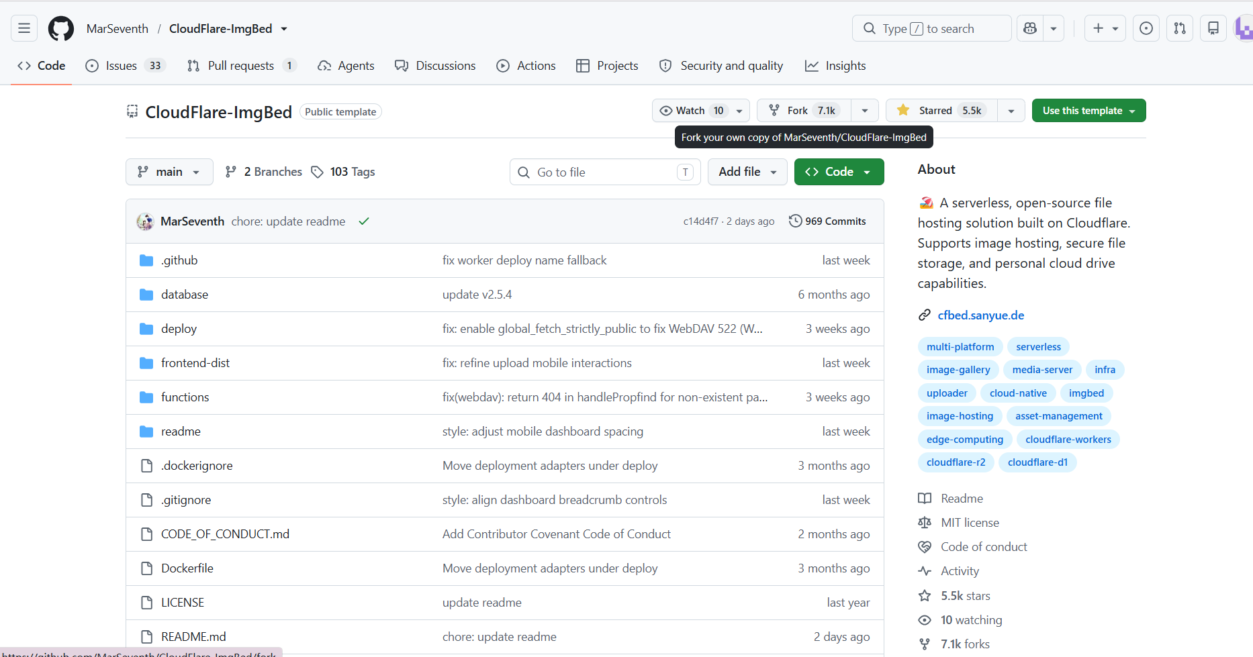
Task: Open the issues shortcut icon in header
Action: [1146, 28]
